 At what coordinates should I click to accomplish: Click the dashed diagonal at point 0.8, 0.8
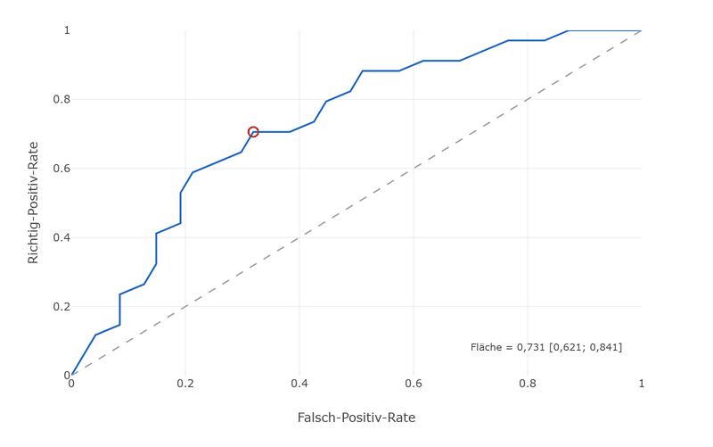(528, 99)
